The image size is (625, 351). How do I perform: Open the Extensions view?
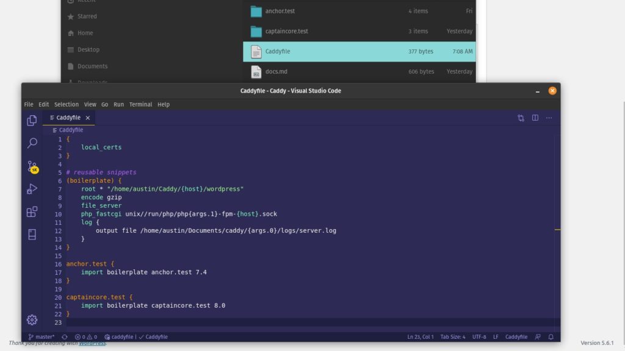point(32,211)
